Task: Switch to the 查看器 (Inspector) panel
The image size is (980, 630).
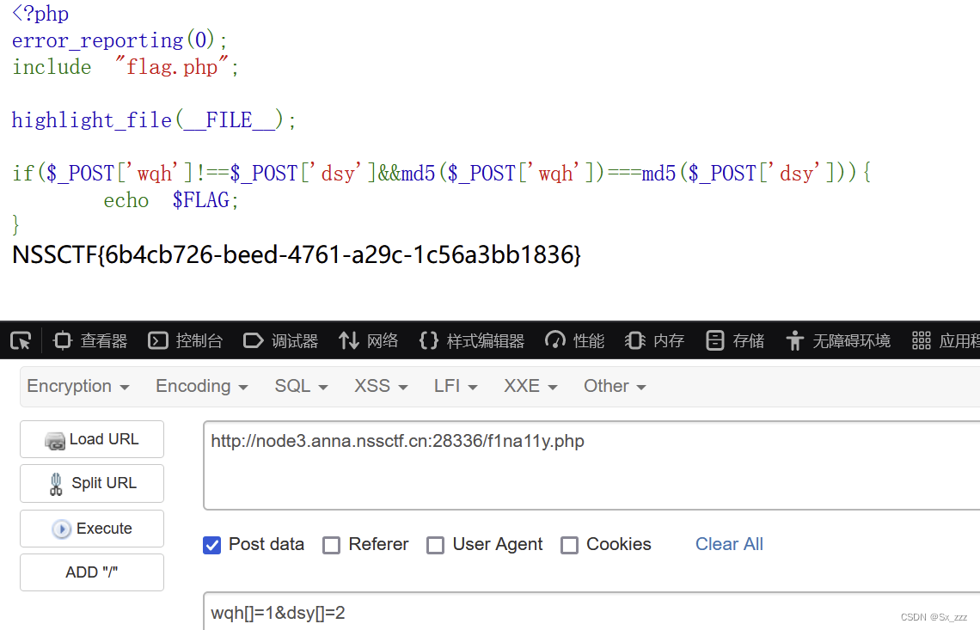Action: tap(89, 340)
